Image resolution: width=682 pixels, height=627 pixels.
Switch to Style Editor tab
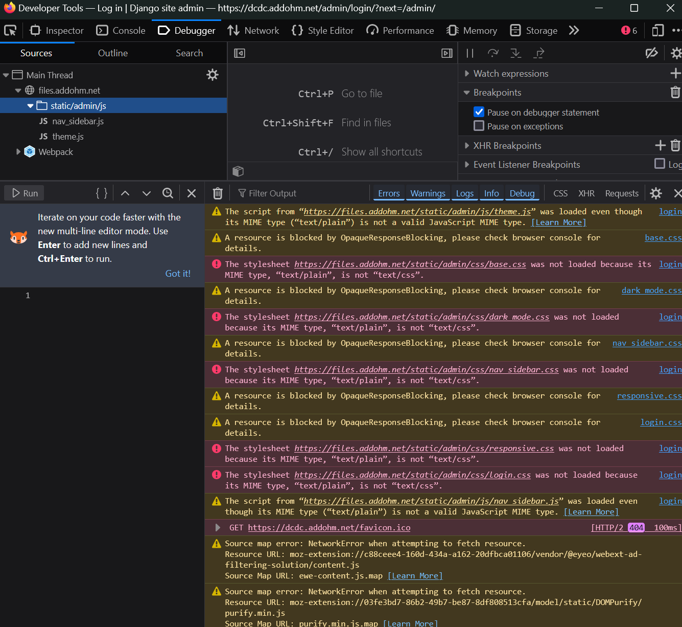[x=322, y=31]
